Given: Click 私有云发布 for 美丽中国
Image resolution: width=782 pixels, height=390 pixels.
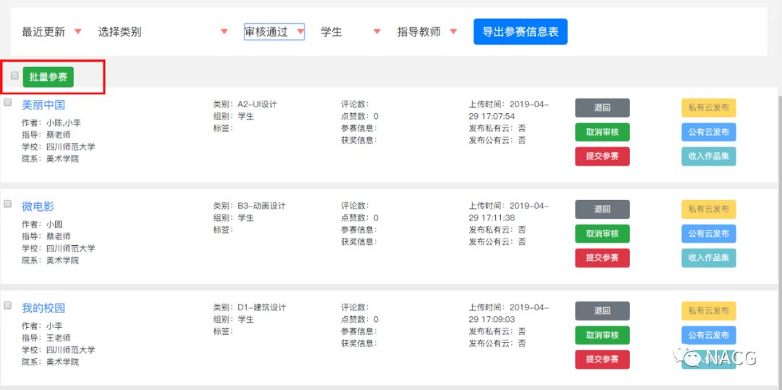Looking at the screenshot, I should (709, 108).
